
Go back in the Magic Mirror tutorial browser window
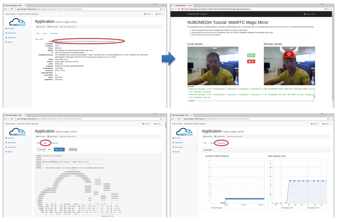click(x=172, y=9)
